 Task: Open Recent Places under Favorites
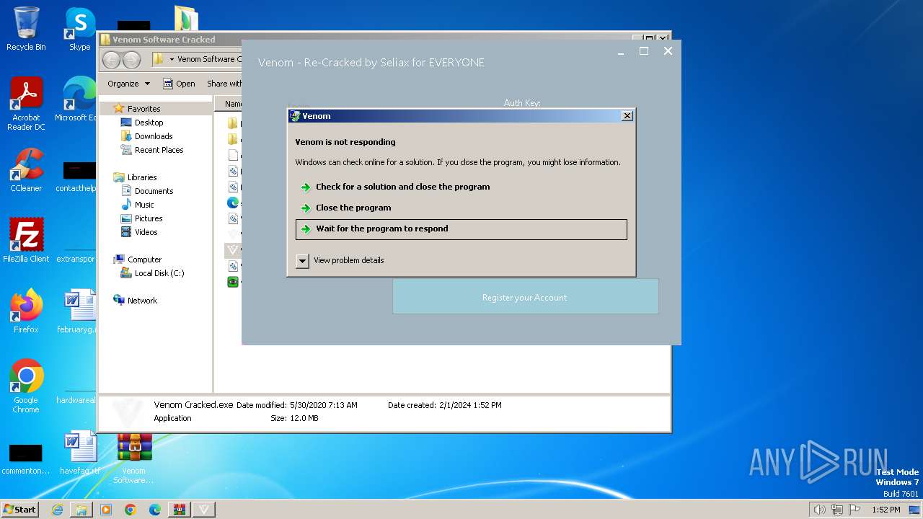(159, 150)
